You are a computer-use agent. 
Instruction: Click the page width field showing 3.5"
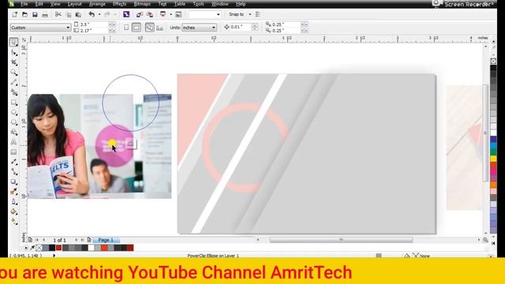click(x=93, y=24)
